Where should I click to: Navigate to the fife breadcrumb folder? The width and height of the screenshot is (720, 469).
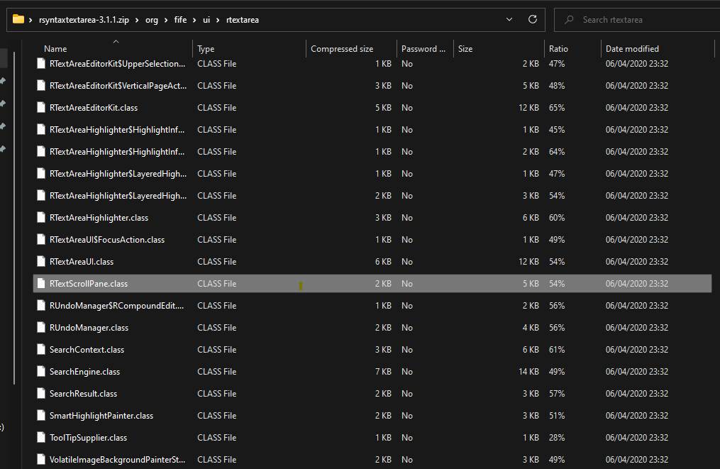180,20
